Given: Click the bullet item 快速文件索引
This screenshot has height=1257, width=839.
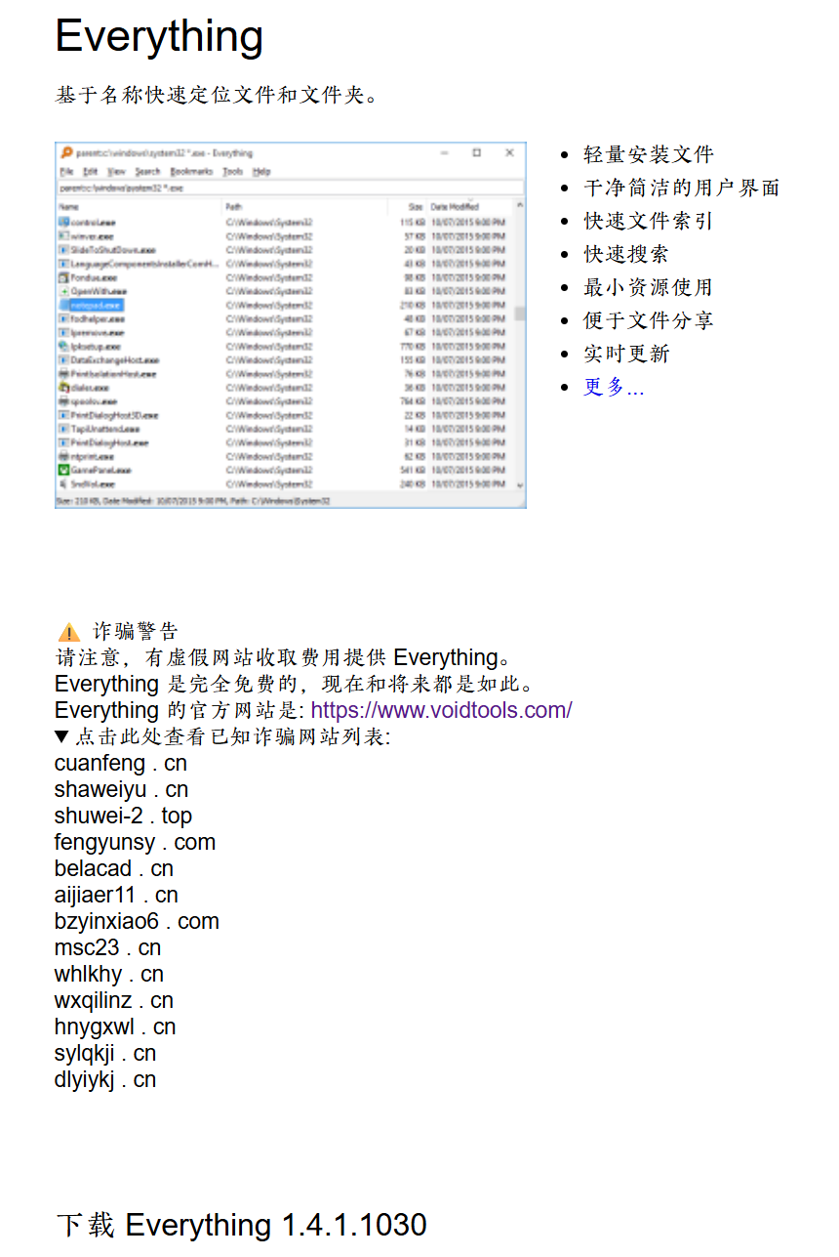Looking at the screenshot, I should pos(649,221).
